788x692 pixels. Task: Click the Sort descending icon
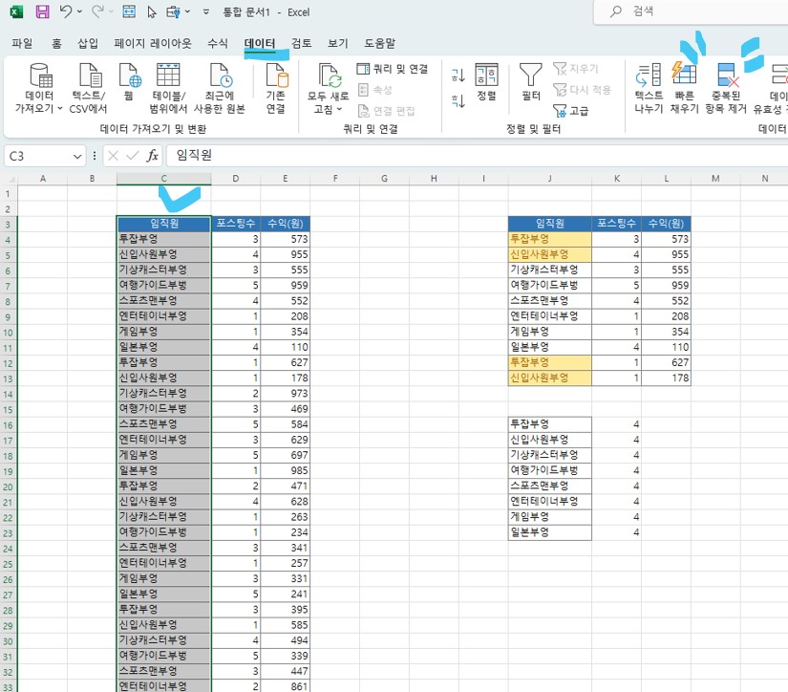458,101
